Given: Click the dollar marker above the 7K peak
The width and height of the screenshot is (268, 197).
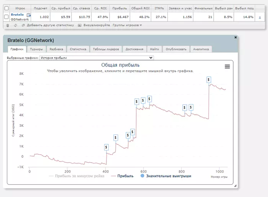Looking at the screenshot, I should [x=209, y=79].
